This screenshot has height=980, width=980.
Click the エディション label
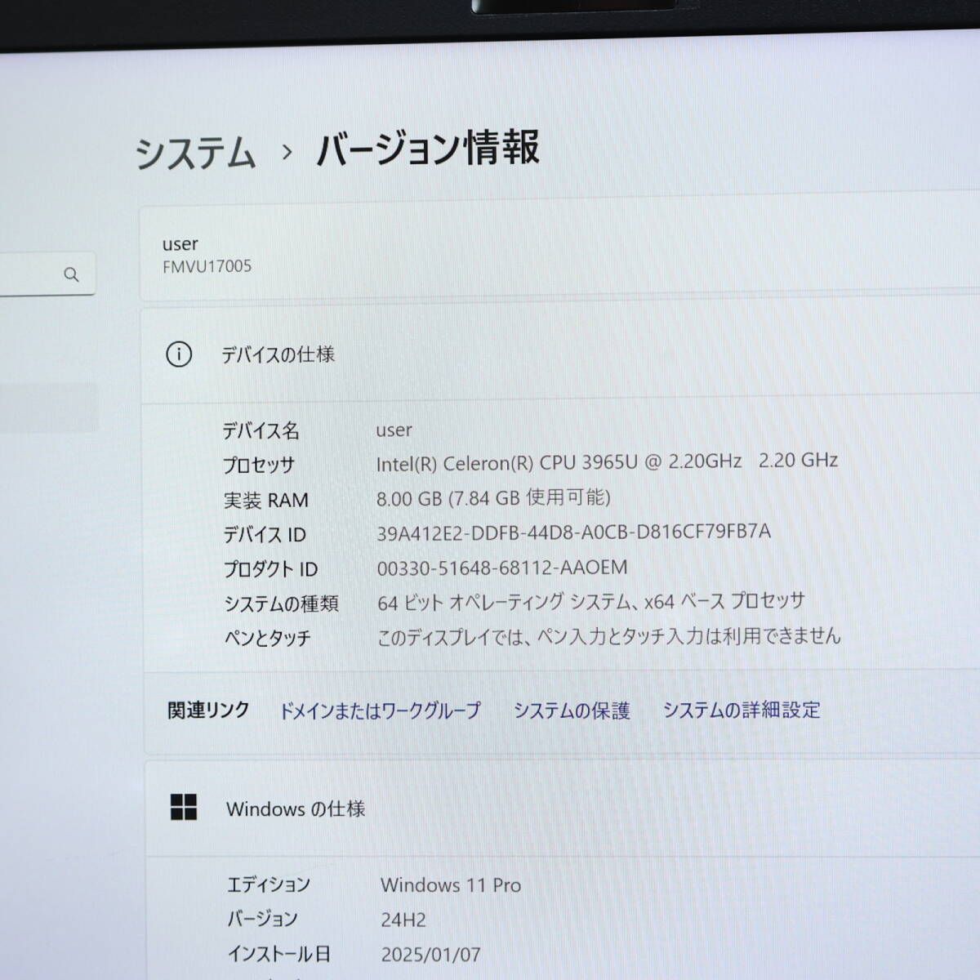click(269, 885)
